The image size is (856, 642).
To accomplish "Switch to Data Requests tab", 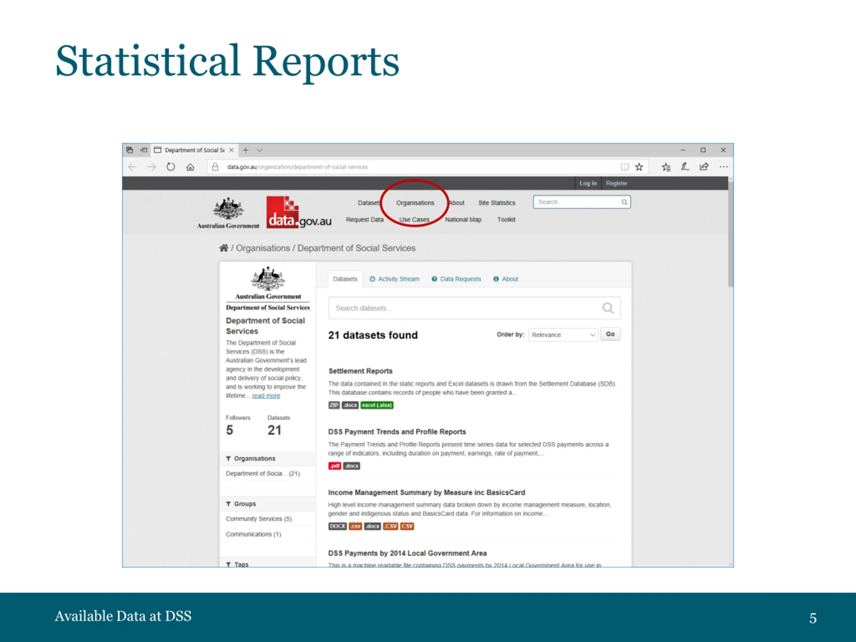I will (456, 279).
